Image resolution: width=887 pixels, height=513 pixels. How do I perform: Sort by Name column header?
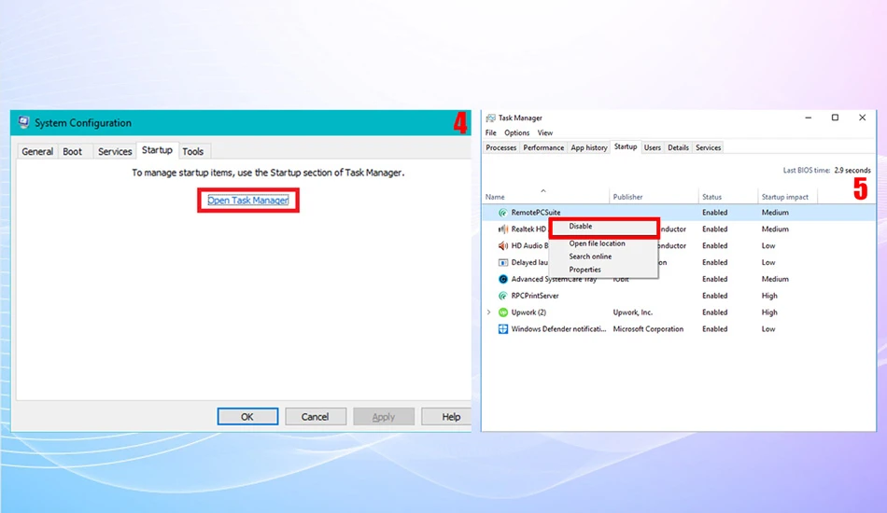click(495, 197)
